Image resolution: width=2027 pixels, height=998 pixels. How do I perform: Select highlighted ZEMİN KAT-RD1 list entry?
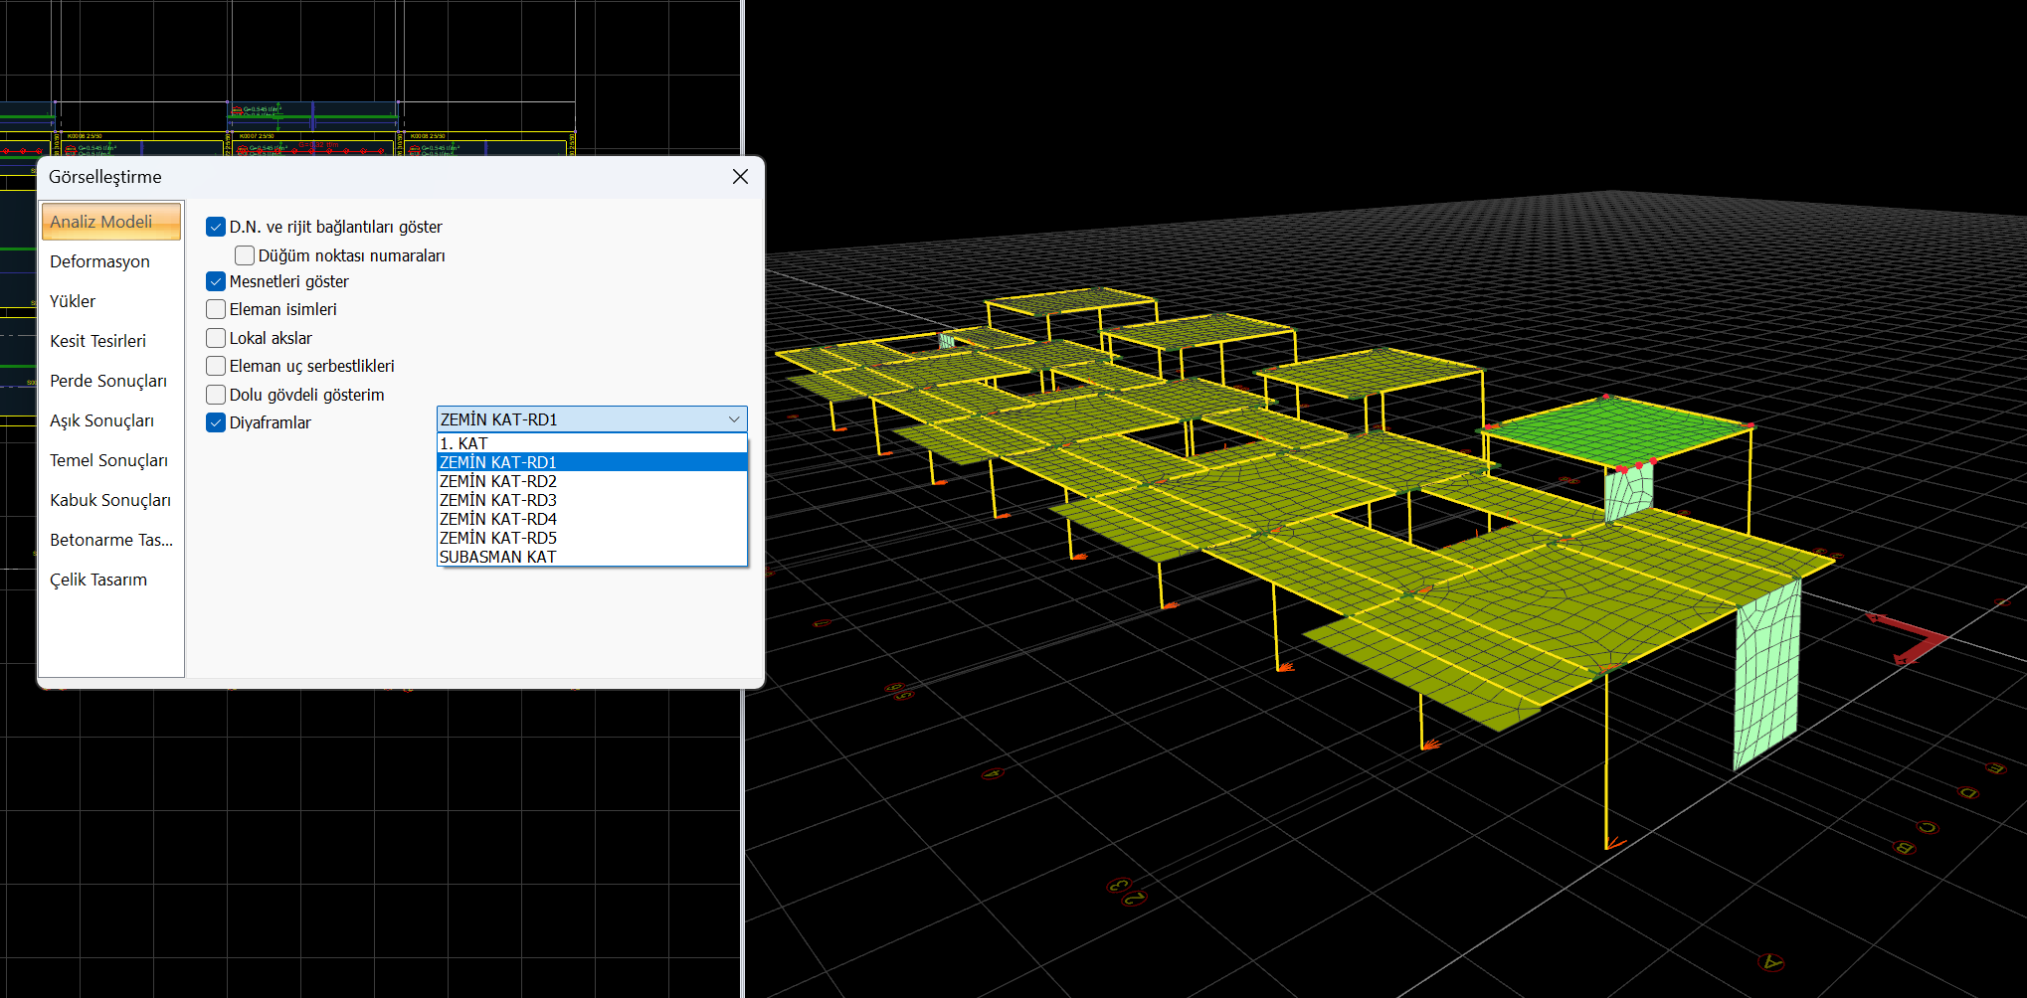tap(592, 462)
